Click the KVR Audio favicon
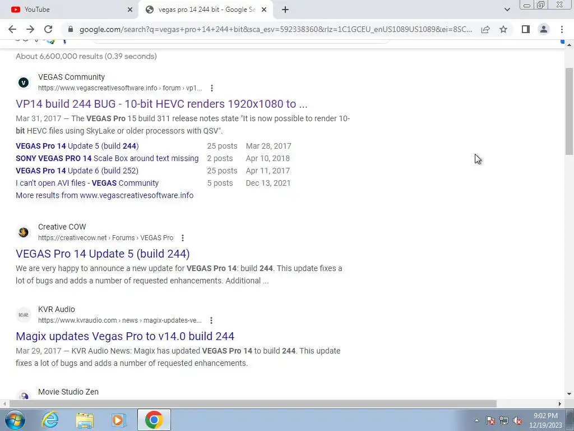The height and width of the screenshot is (431, 574). pyautogui.click(x=24, y=315)
